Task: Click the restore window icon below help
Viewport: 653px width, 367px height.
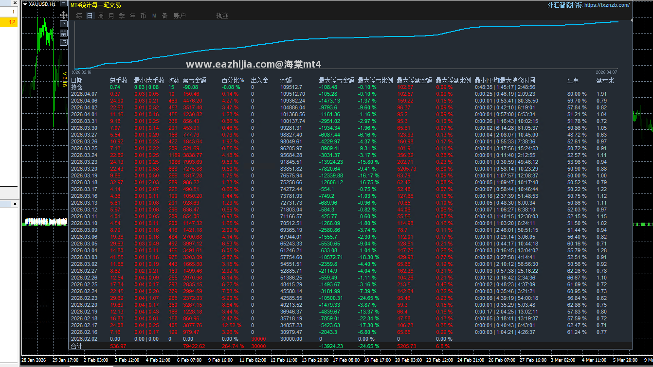Action: pyautogui.click(x=64, y=42)
